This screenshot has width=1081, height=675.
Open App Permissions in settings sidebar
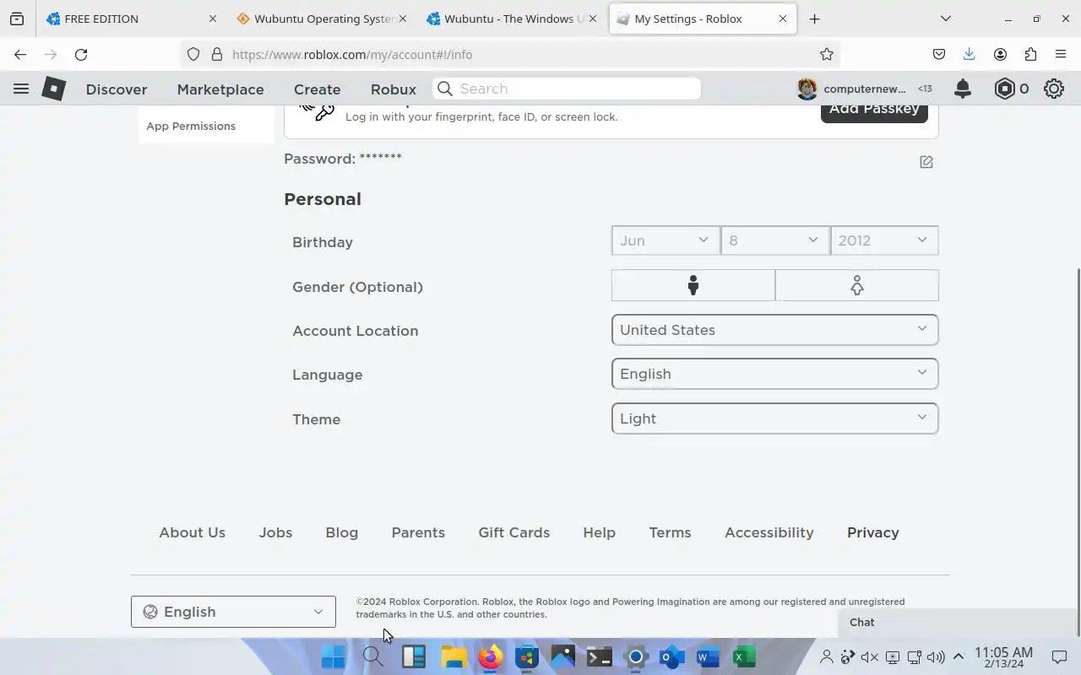[191, 126]
